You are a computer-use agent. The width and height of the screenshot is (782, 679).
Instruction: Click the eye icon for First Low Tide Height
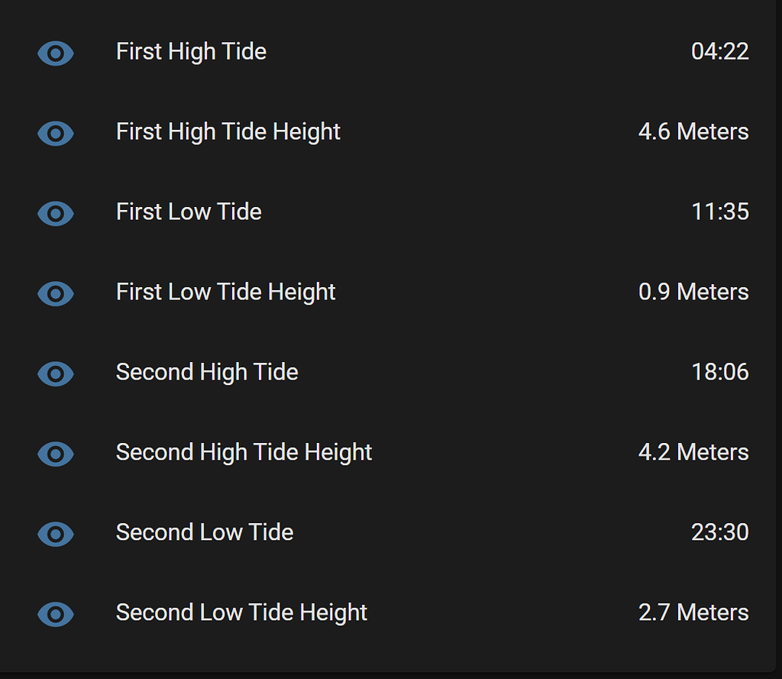click(x=56, y=293)
